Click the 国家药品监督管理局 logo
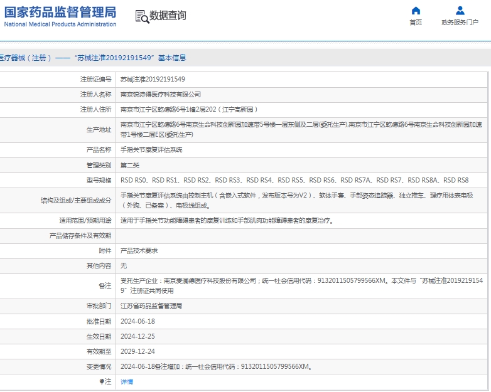This screenshot has width=491, height=392. pos(60,16)
